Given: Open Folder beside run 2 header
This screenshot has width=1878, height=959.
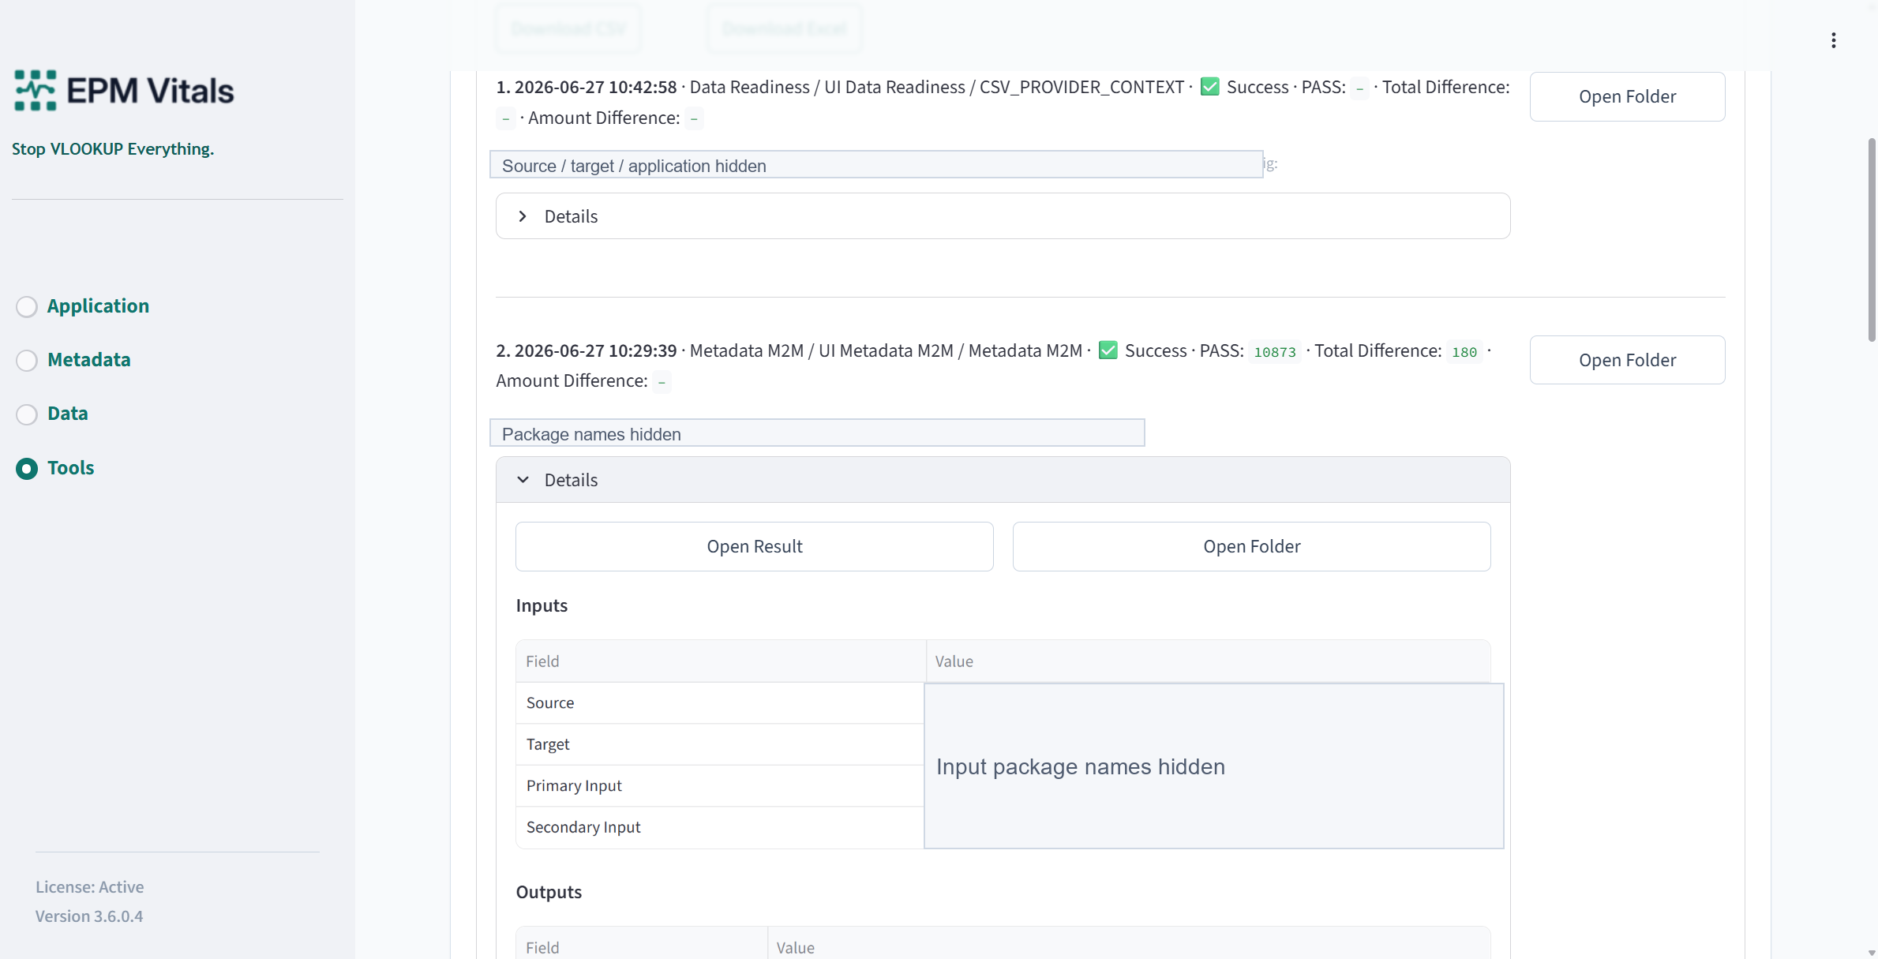Looking at the screenshot, I should (x=1627, y=360).
